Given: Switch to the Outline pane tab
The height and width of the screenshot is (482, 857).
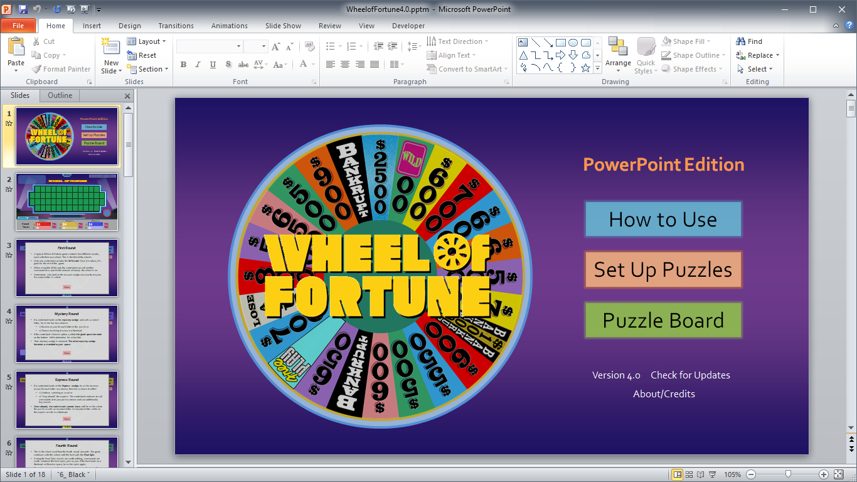Looking at the screenshot, I should (x=60, y=95).
